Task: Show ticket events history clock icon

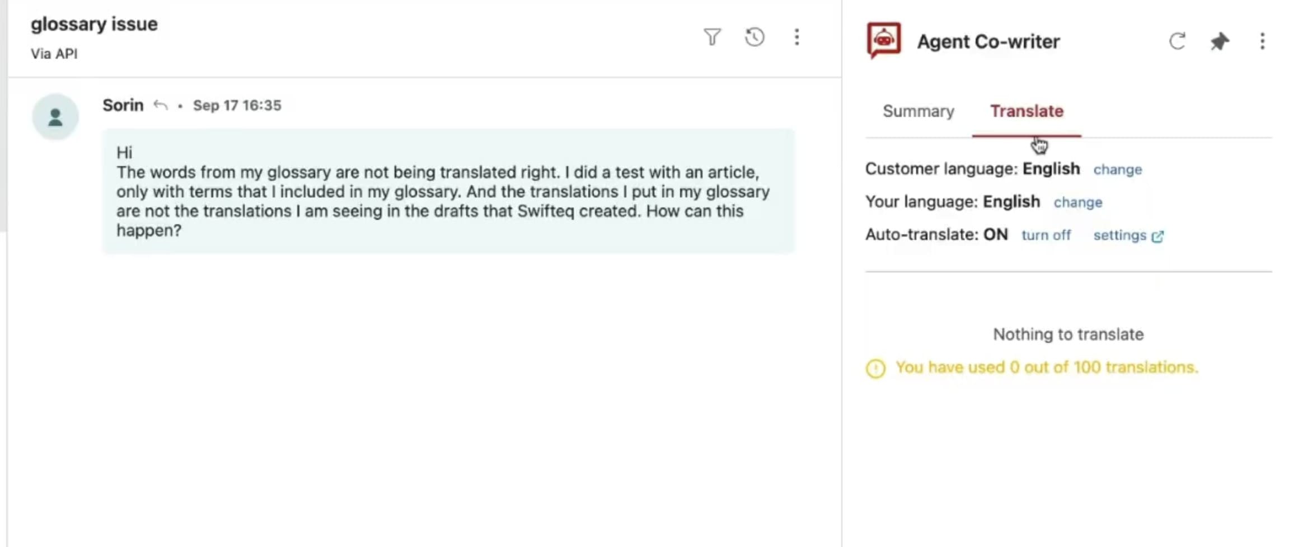Action: (x=755, y=37)
